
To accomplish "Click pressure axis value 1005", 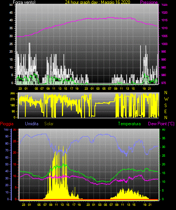I will 164,36.
